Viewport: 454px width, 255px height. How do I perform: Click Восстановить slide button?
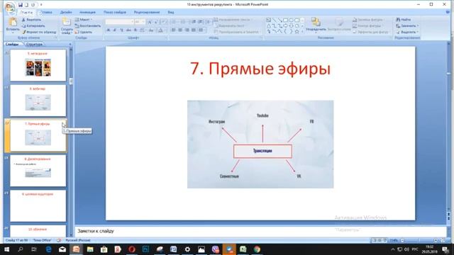click(88, 25)
